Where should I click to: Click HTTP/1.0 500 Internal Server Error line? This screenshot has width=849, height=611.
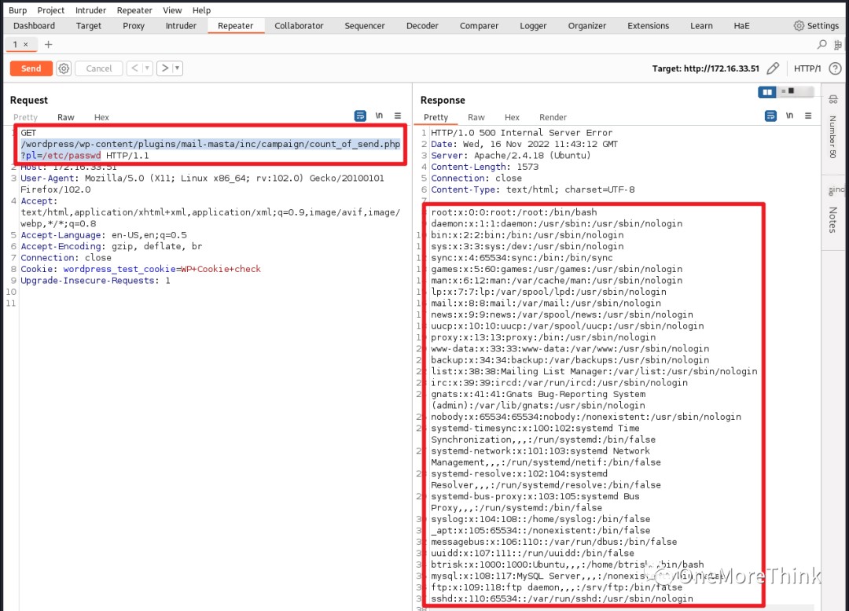[x=521, y=133]
